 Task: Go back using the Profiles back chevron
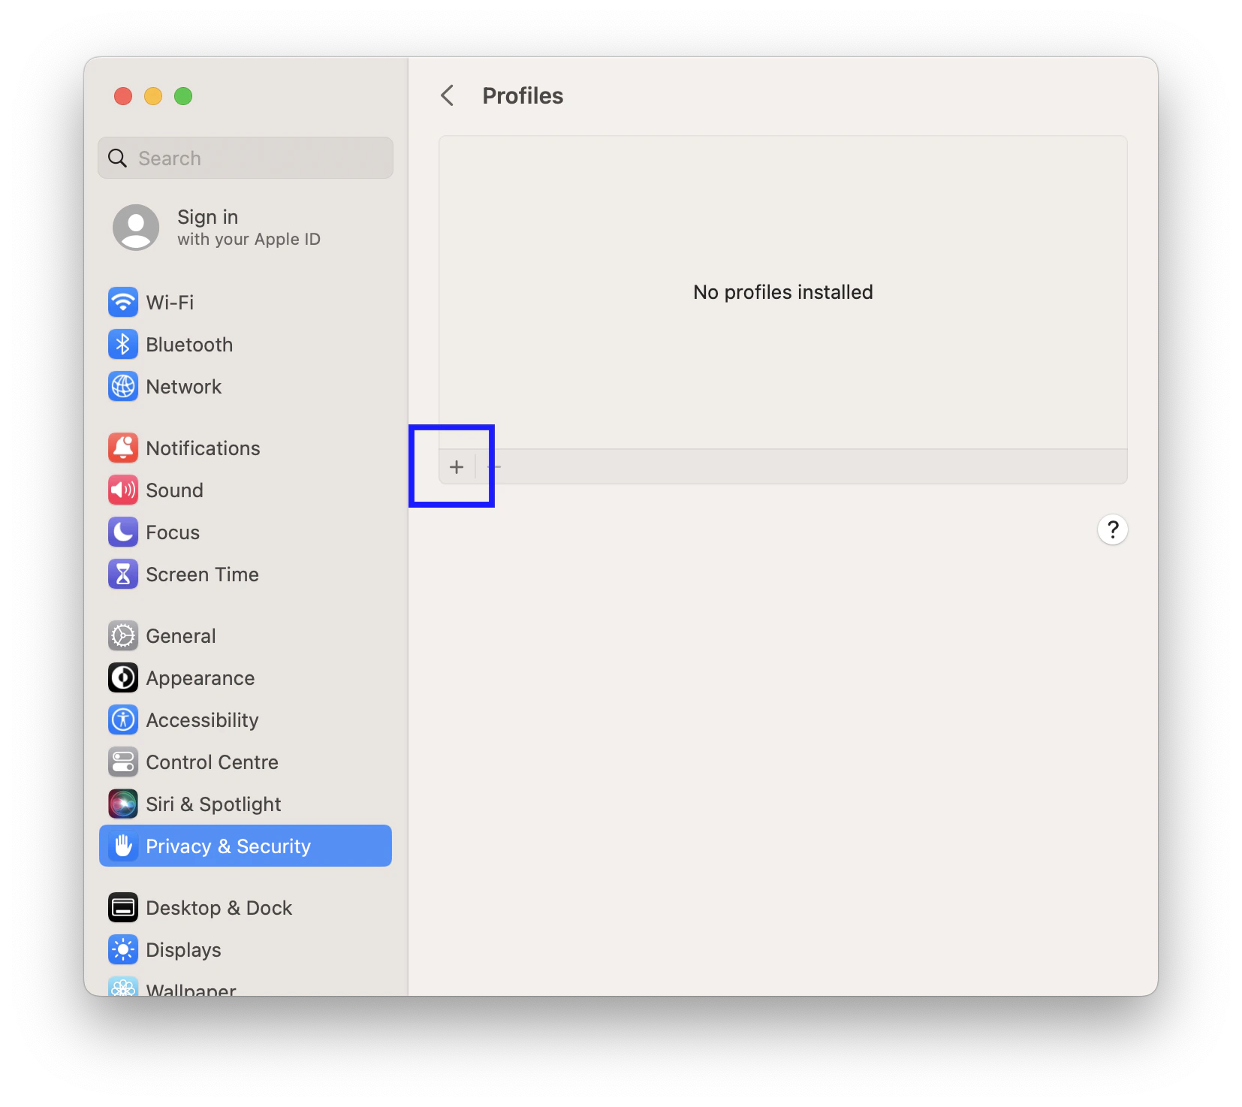coord(447,95)
